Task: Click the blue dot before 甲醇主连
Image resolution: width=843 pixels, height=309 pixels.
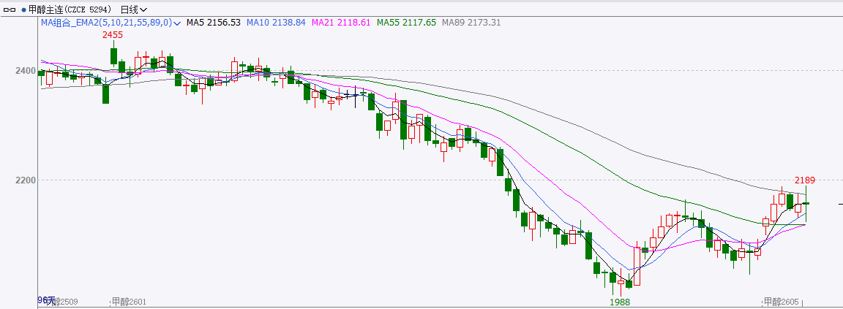Action: [x=23, y=9]
